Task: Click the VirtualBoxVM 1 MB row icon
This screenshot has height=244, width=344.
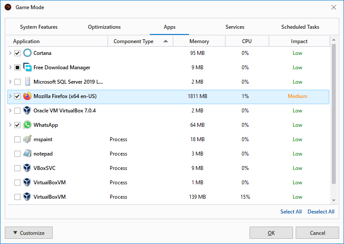Action: (x=27, y=183)
